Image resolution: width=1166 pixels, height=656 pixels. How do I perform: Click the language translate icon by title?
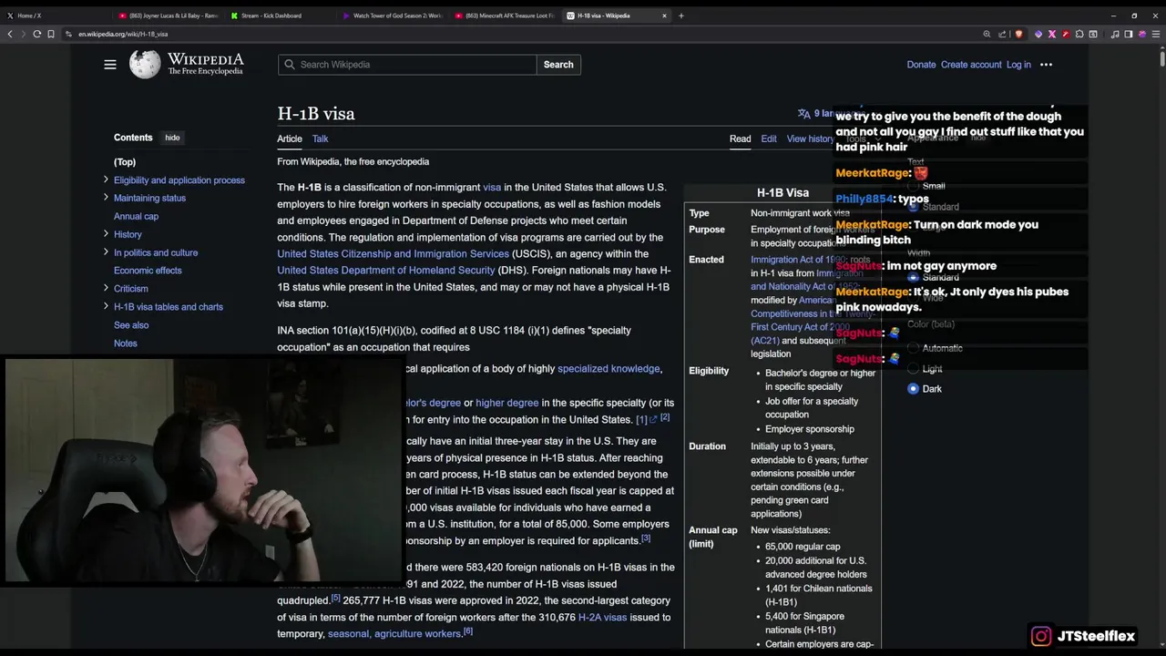(803, 114)
